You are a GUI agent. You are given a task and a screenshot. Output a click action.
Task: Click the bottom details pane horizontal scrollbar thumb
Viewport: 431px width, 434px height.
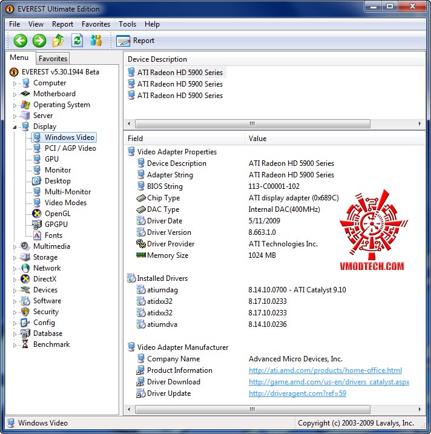pyautogui.click(x=252, y=409)
